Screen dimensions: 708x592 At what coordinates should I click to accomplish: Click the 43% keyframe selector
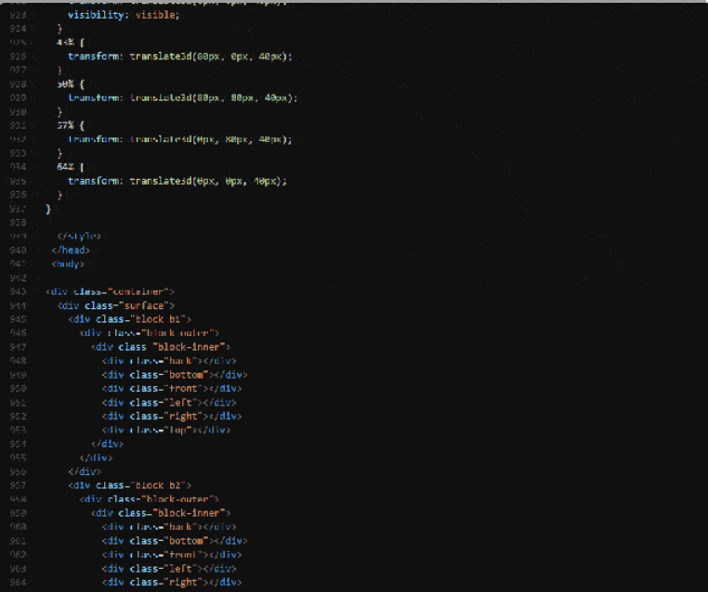point(65,43)
